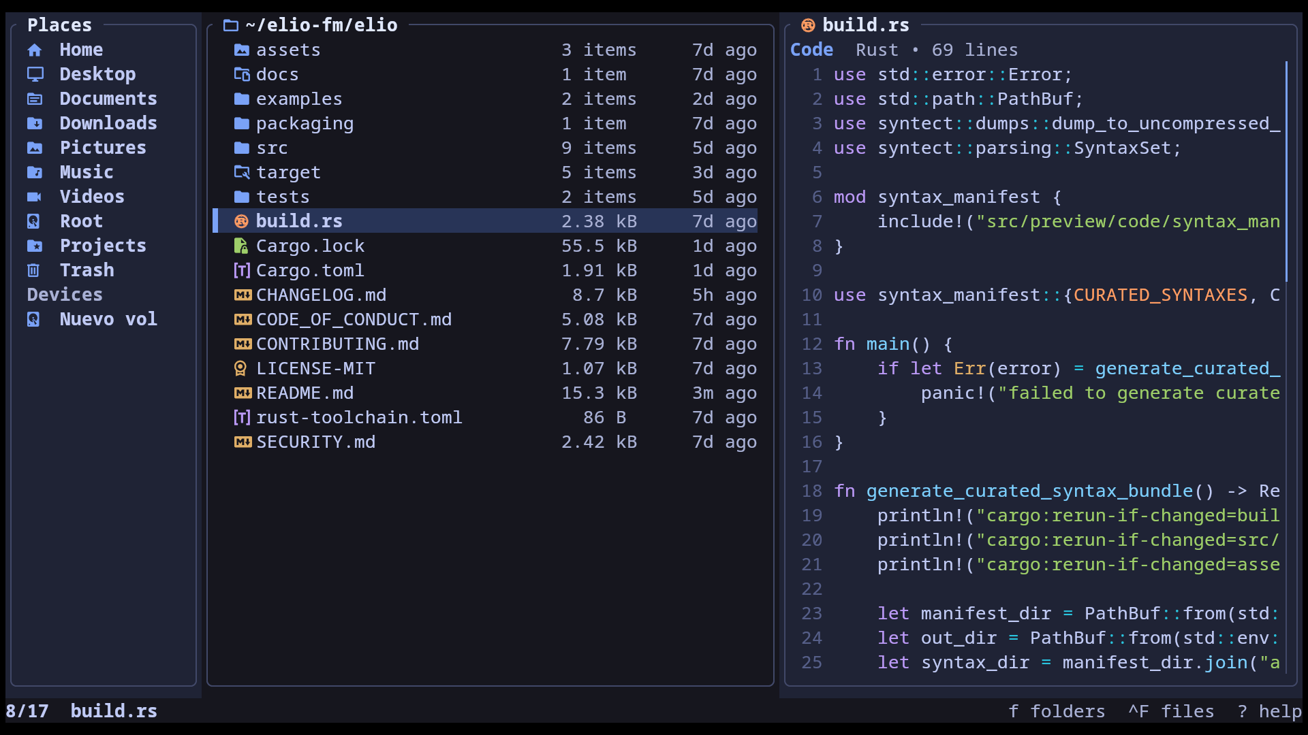The height and width of the screenshot is (735, 1308).
Task: Go to Downloads in Places
Action: (x=108, y=124)
